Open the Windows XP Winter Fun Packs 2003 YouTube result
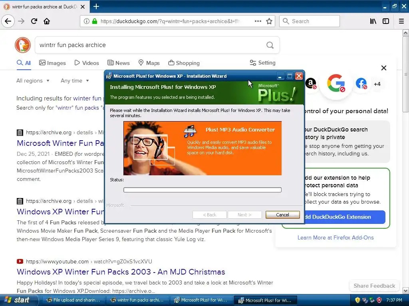 point(121,272)
